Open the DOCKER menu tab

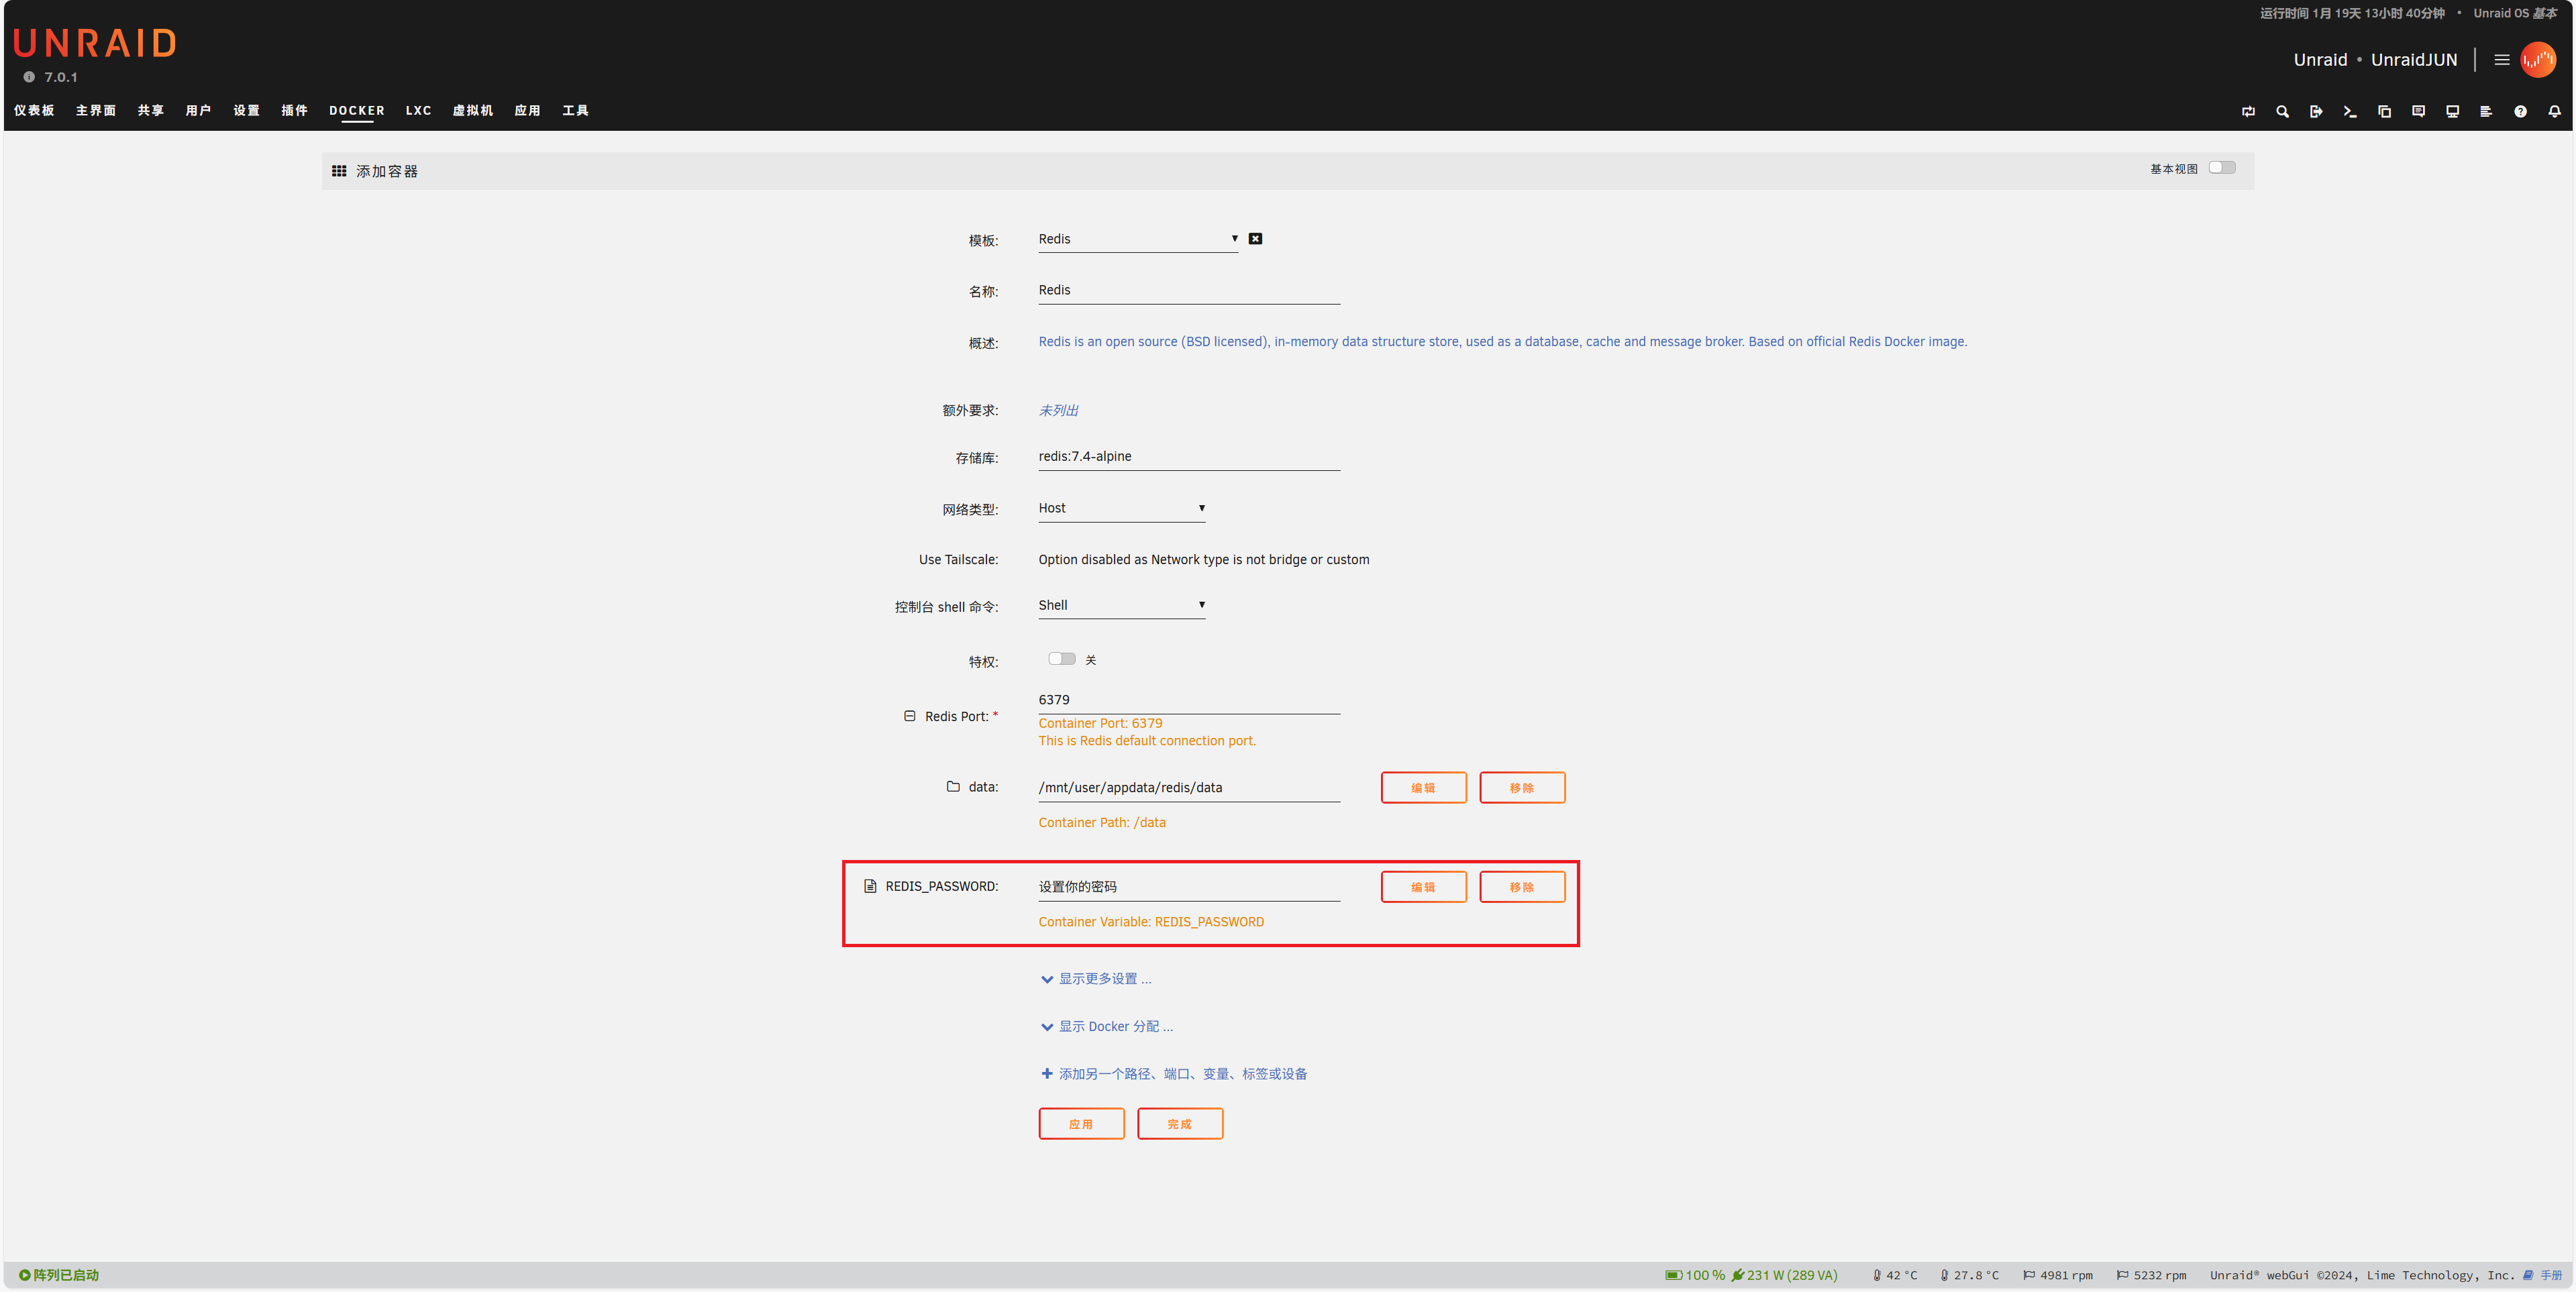(x=356, y=111)
